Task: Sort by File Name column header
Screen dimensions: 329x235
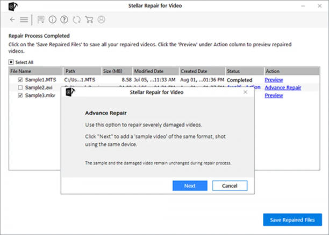Action: pyautogui.click(x=36, y=71)
